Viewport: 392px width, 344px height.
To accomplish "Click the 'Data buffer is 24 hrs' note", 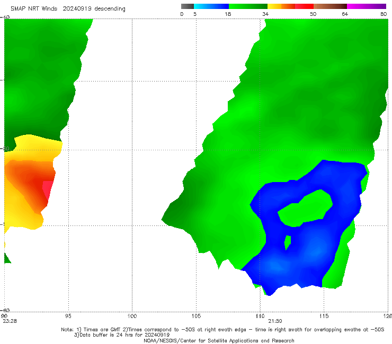I will pyautogui.click(x=122, y=335).
